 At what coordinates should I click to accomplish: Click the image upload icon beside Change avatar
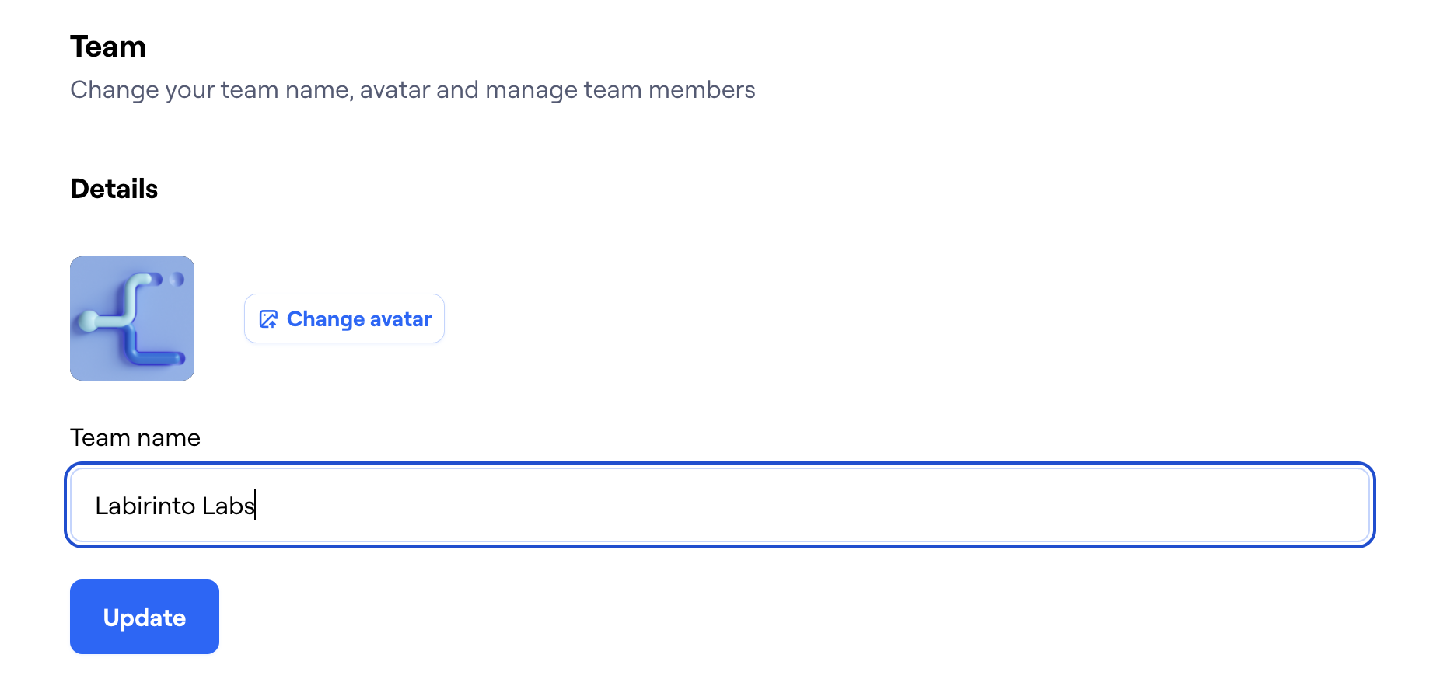point(268,319)
